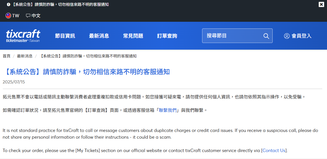
Task: Dismiss the system announcement banner
Action: click(321, 4)
